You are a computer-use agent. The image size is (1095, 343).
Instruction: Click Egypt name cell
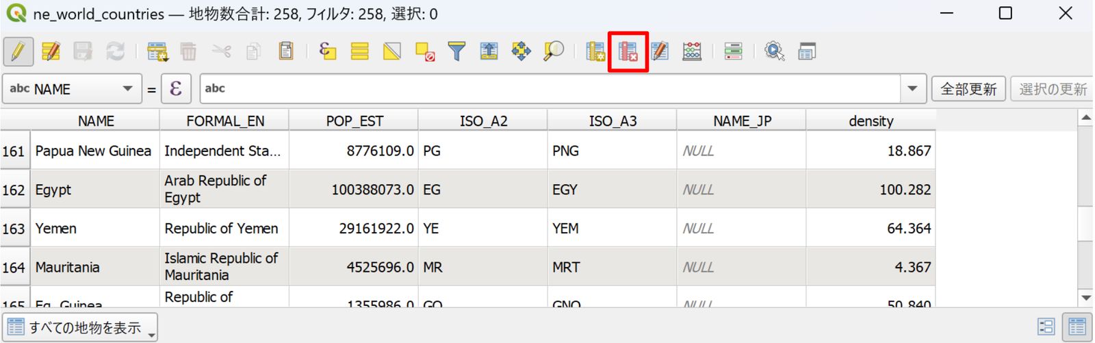[95, 190]
